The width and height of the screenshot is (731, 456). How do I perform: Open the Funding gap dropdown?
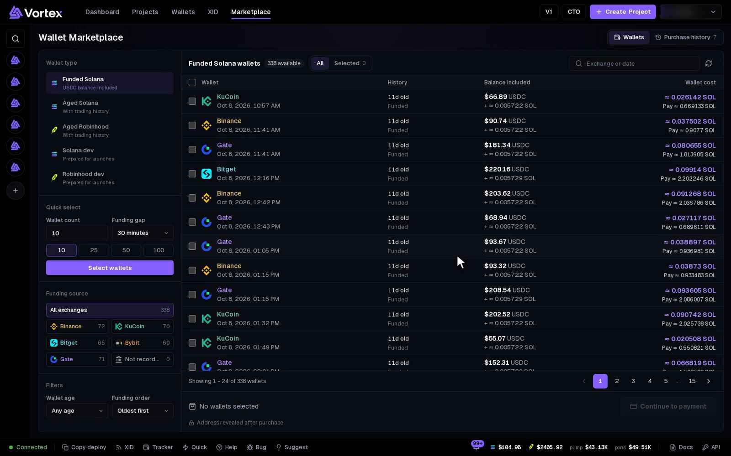(x=143, y=233)
